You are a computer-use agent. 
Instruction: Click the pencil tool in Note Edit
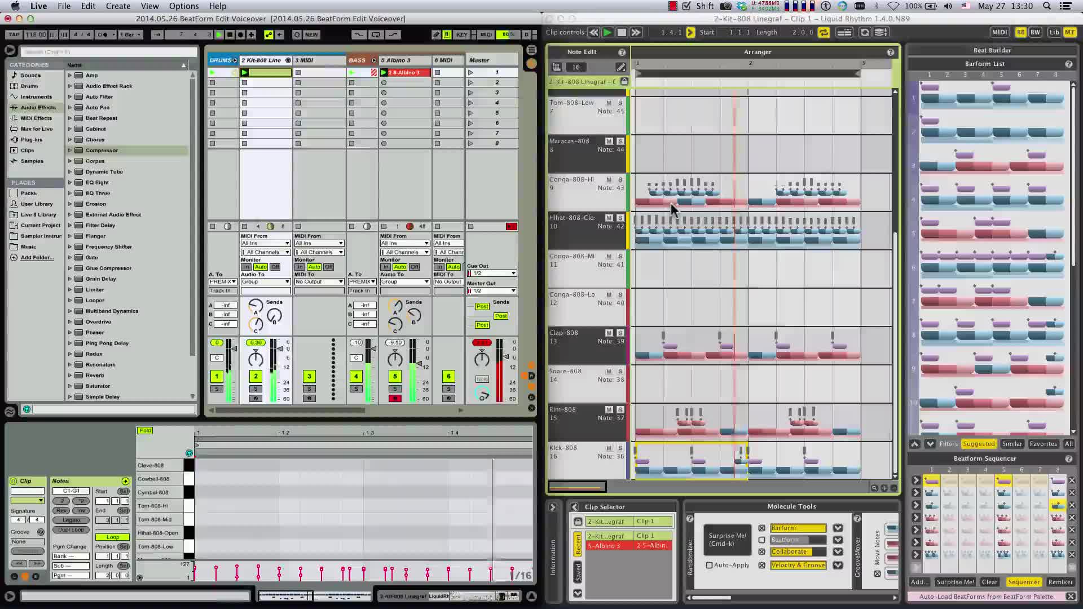click(620, 67)
